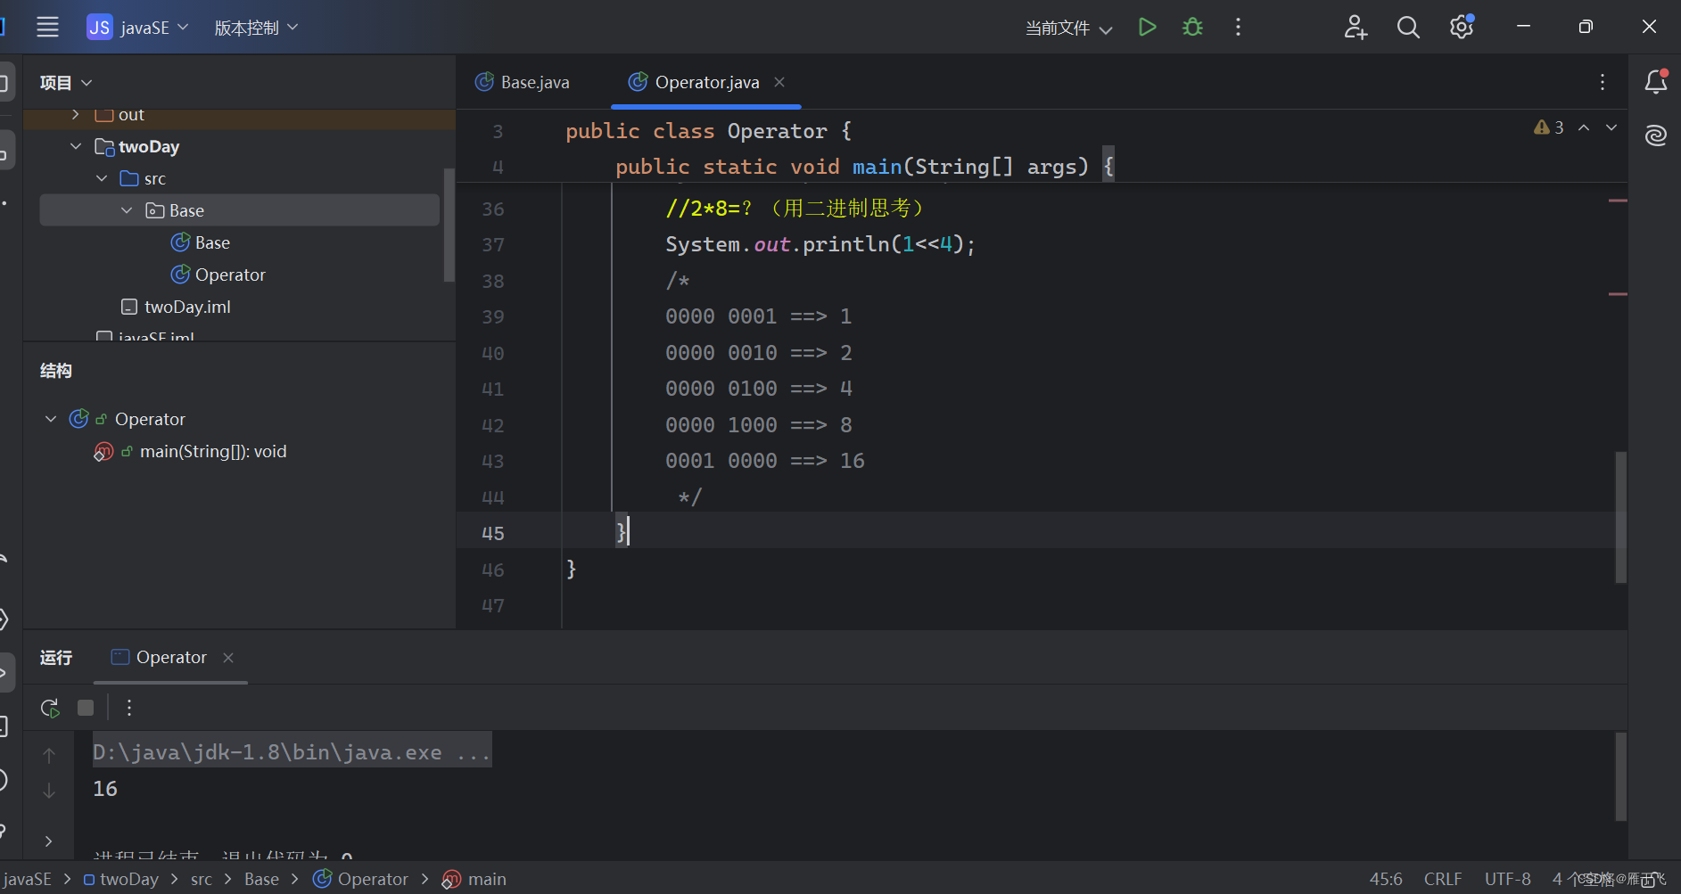Viewport: 1681px width, 894px height.
Task: Start debugging with the bug icon
Action: [1192, 27]
